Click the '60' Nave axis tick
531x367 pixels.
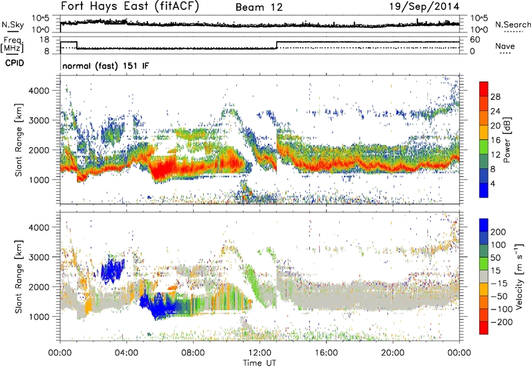pyautogui.click(x=475, y=40)
